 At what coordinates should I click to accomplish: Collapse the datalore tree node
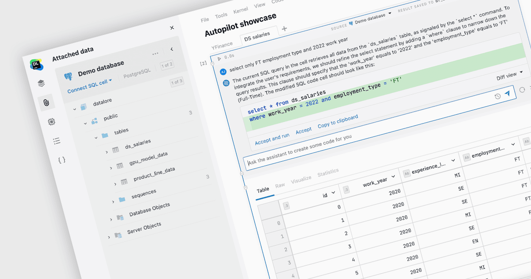click(75, 108)
